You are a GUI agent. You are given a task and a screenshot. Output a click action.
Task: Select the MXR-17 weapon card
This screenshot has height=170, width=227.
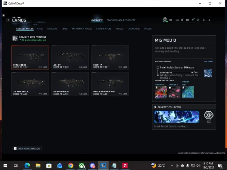(x=110, y=58)
